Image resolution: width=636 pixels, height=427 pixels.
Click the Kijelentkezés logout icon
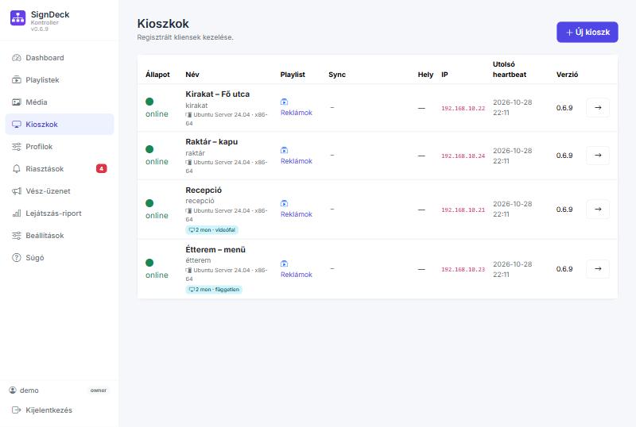coord(16,410)
